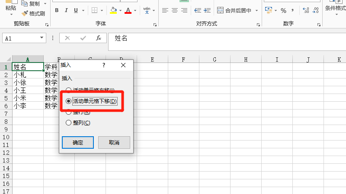Select column H header
Viewport: 346px width, 194px height.
point(246,59)
